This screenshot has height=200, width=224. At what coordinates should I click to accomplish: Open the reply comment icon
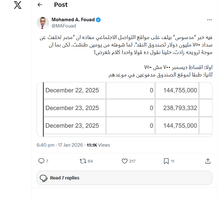[41, 161]
